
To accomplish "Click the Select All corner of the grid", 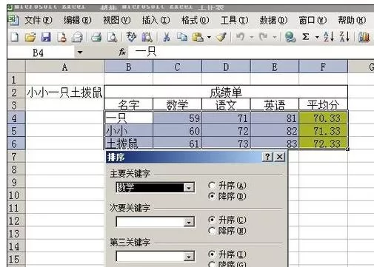I will pyautogui.click(x=16, y=67).
